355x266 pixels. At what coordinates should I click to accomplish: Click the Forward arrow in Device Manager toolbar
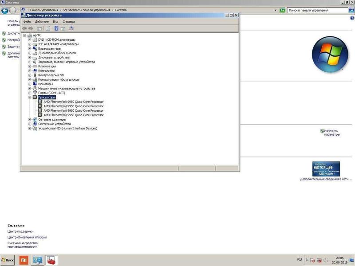pyautogui.click(x=31, y=28)
